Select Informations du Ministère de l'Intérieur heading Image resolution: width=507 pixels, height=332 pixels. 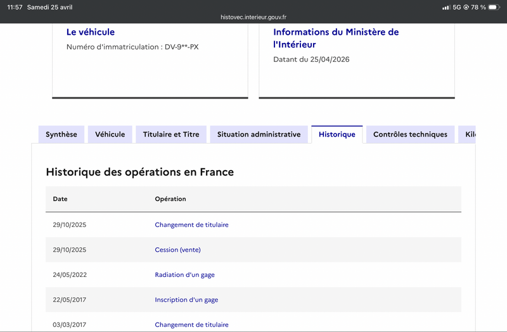(336, 38)
